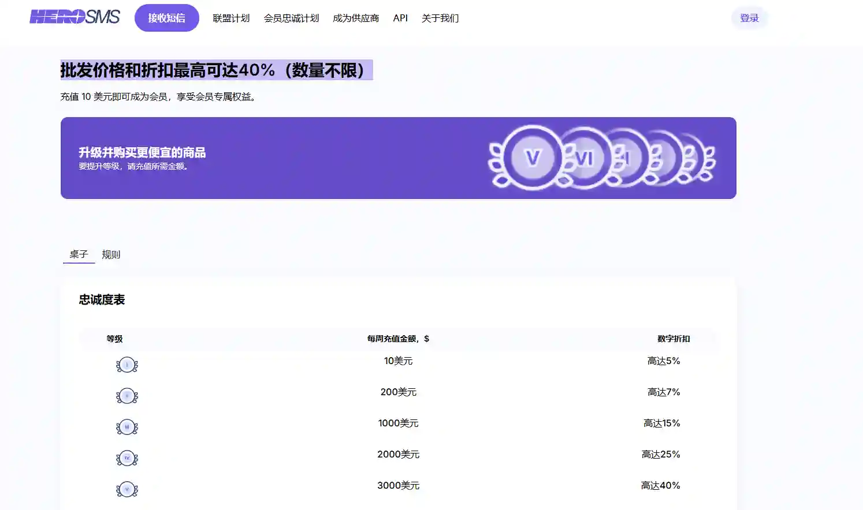Click the highlighted 批发价格和折扣 headline
The width and height of the screenshot is (863, 510).
click(x=216, y=69)
